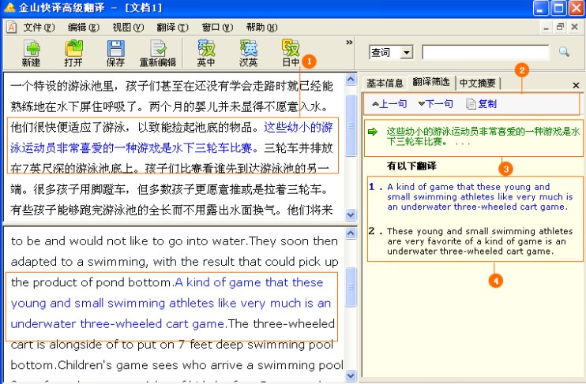Select 英中 English-to-Chinese translation icon

[x=206, y=52]
